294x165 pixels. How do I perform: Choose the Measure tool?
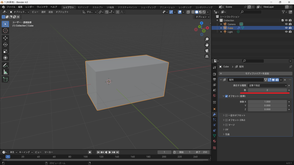(x=5, y=72)
